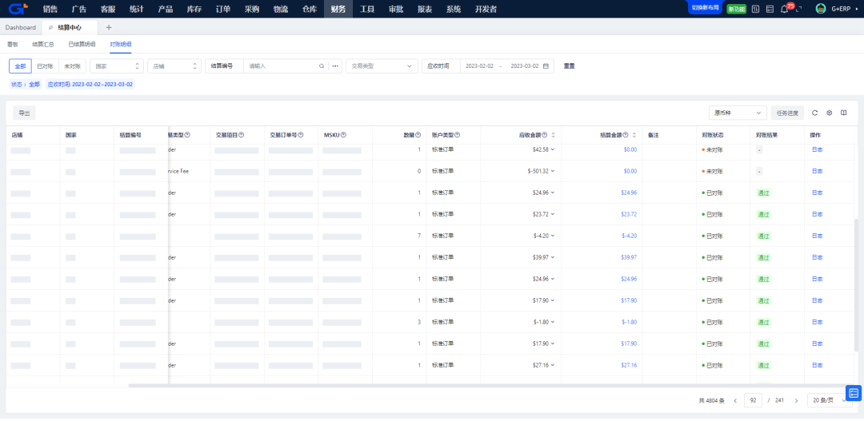Click 结算金额 $23.72 link
Viewport: 864px width, 421px height.
tap(629, 214)
